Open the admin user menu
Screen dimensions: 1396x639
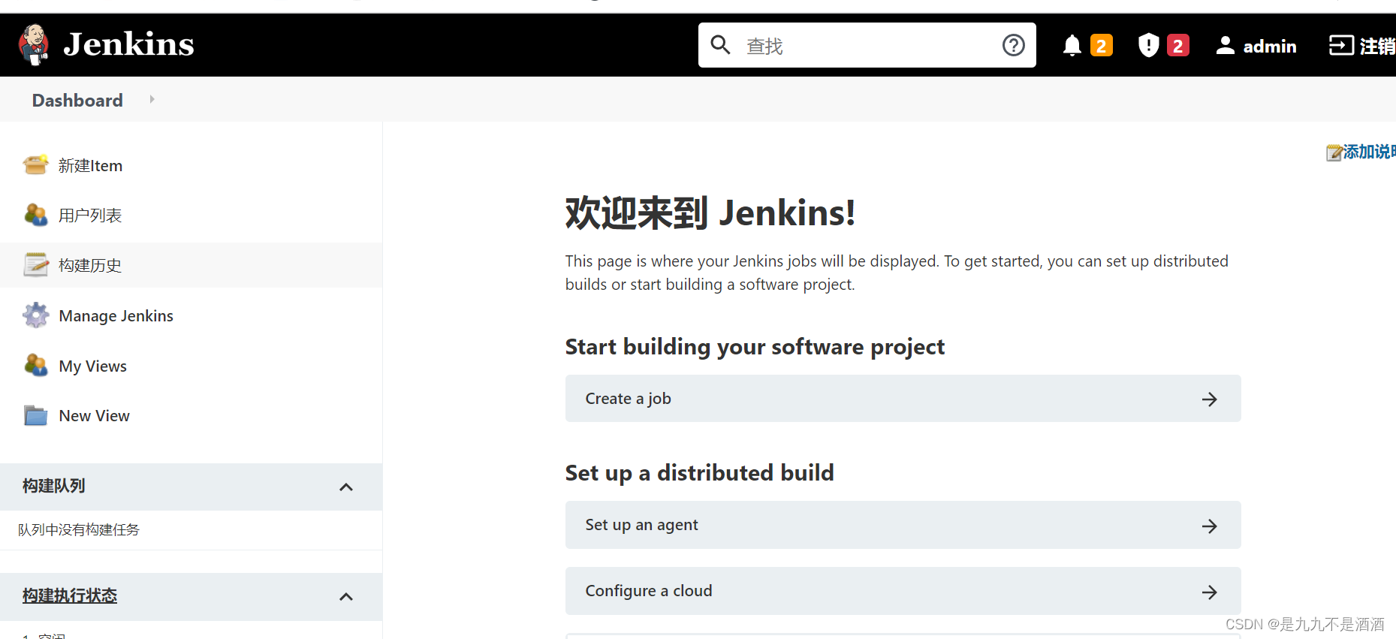coord(1256,46)
